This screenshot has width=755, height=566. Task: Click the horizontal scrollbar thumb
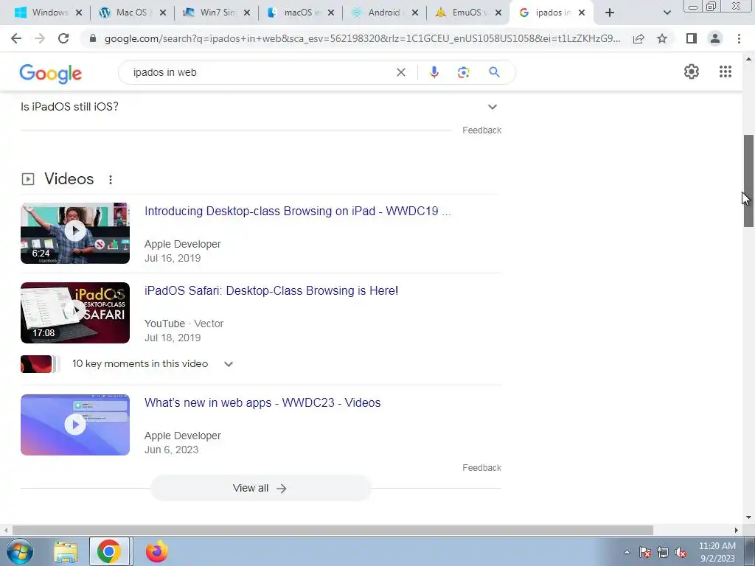click(x=333, y=530)
